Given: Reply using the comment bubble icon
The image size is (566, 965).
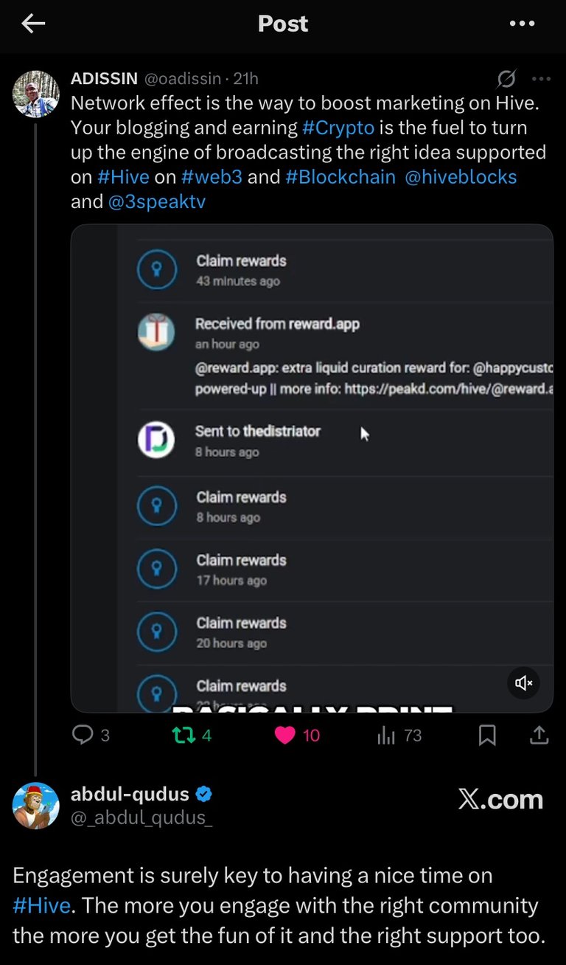Looking at the screenshot, I should [83, 735].
